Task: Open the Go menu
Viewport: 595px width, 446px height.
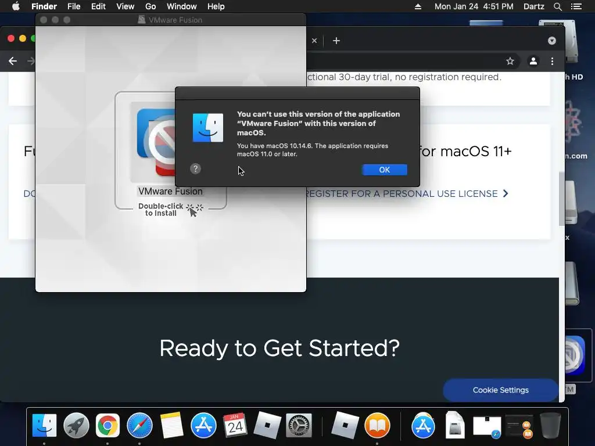Action: 150,6
